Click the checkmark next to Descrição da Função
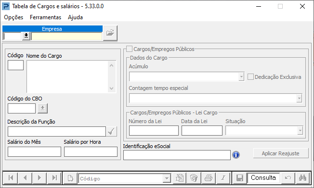 click(111, 131)
